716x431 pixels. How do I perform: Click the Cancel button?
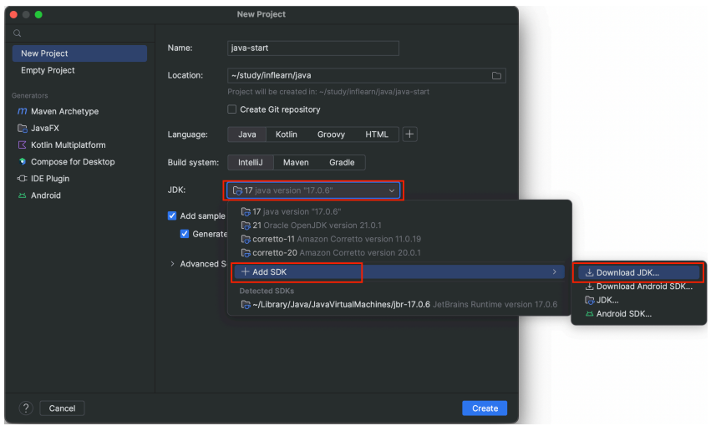[62, 408]
